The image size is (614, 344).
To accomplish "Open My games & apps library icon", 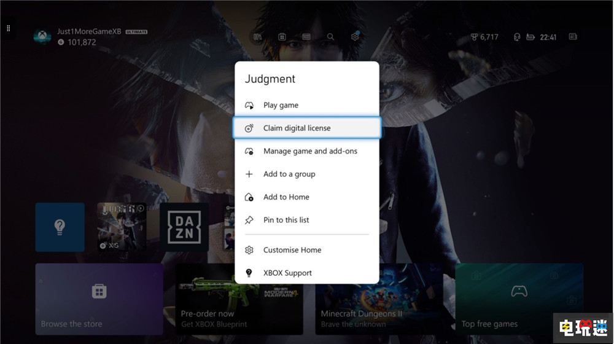I will 257,37.
